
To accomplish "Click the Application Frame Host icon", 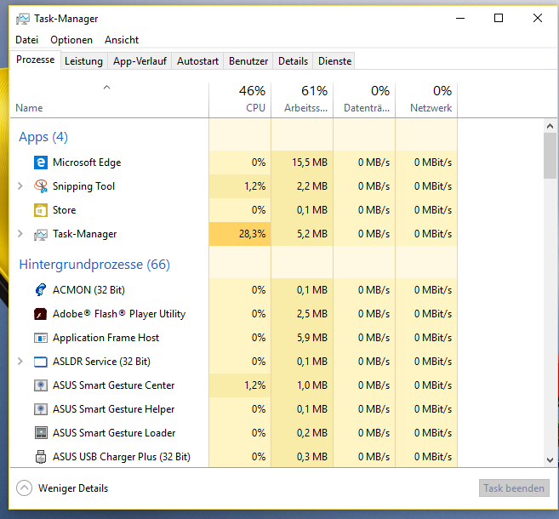I will coord(41,338).
